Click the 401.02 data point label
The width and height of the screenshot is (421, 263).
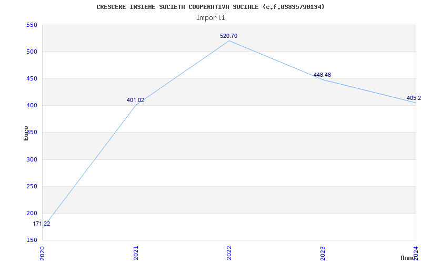[135, 100]
